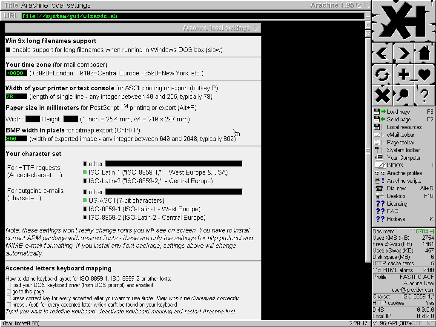Click the question marks beside Licensing

pyautogui.click(x=380, y=204)
